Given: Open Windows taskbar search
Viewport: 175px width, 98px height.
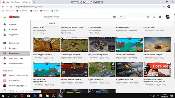Looking at the screenshot, I should [x=9, y=96].
